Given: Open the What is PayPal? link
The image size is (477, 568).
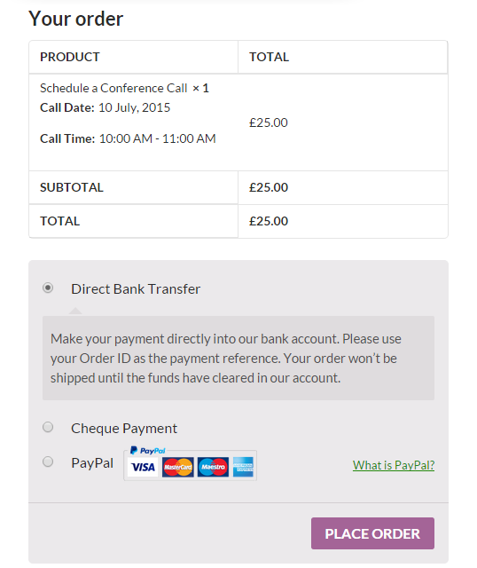Looking at the screenshot, I should click(x=394, y=465).
